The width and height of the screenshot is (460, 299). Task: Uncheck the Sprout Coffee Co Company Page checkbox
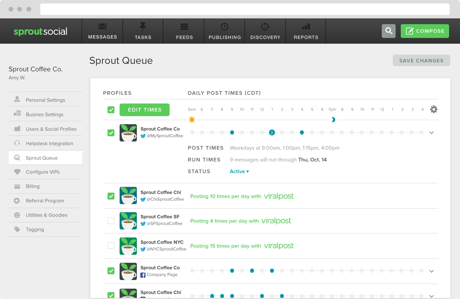point(111,271)
